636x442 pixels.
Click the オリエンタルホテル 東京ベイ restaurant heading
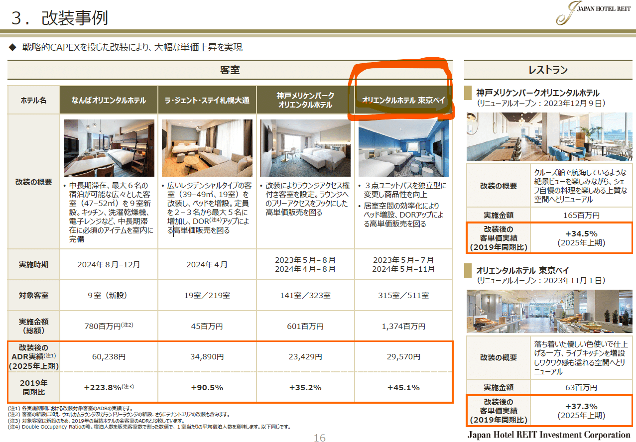click(522, 271)
